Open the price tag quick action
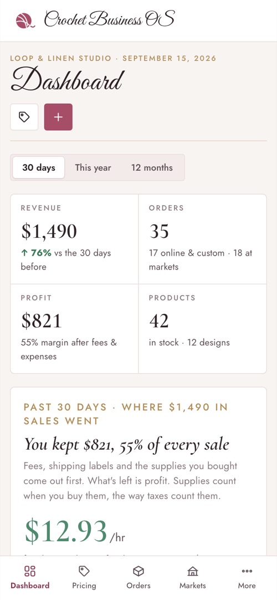 pyautogui.click(x=24, y=117)
